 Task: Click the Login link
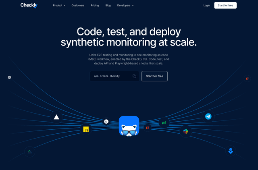pos(206,5)
